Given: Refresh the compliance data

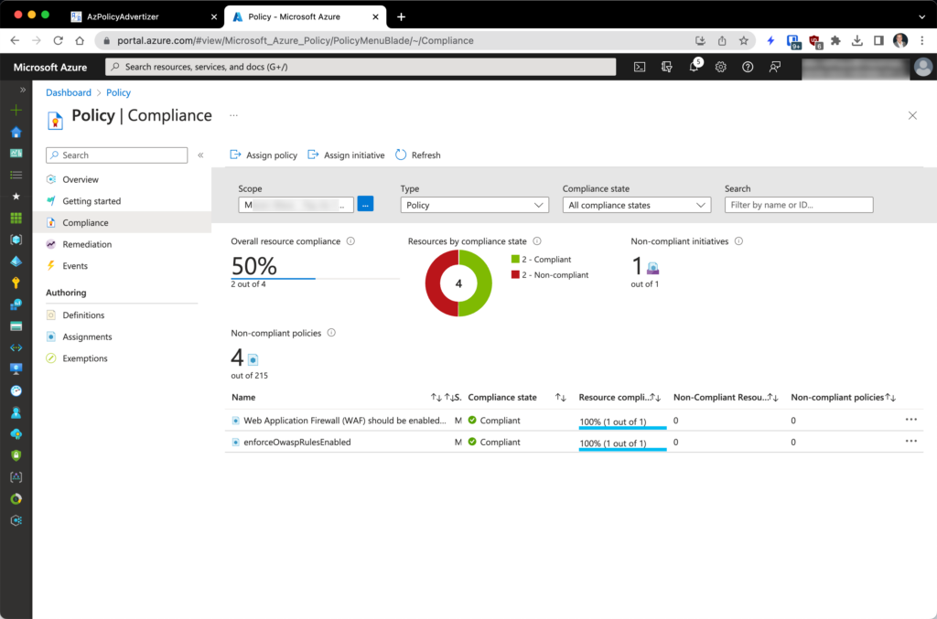Looking at the screenshot, I should point(418,155).
